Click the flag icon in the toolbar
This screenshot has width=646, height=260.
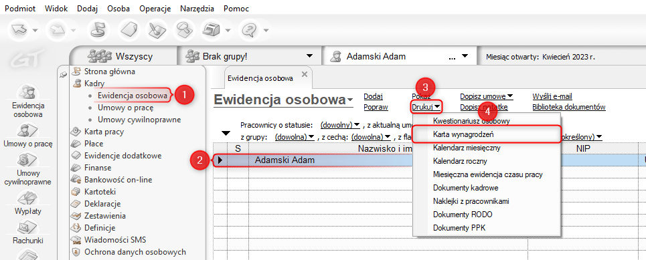pyautogui.click(x=98, y=30)
